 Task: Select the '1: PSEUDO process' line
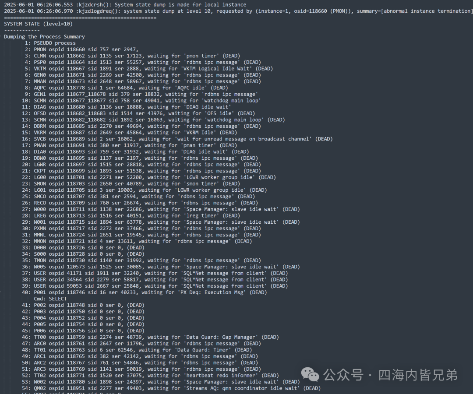pos(50,43)
